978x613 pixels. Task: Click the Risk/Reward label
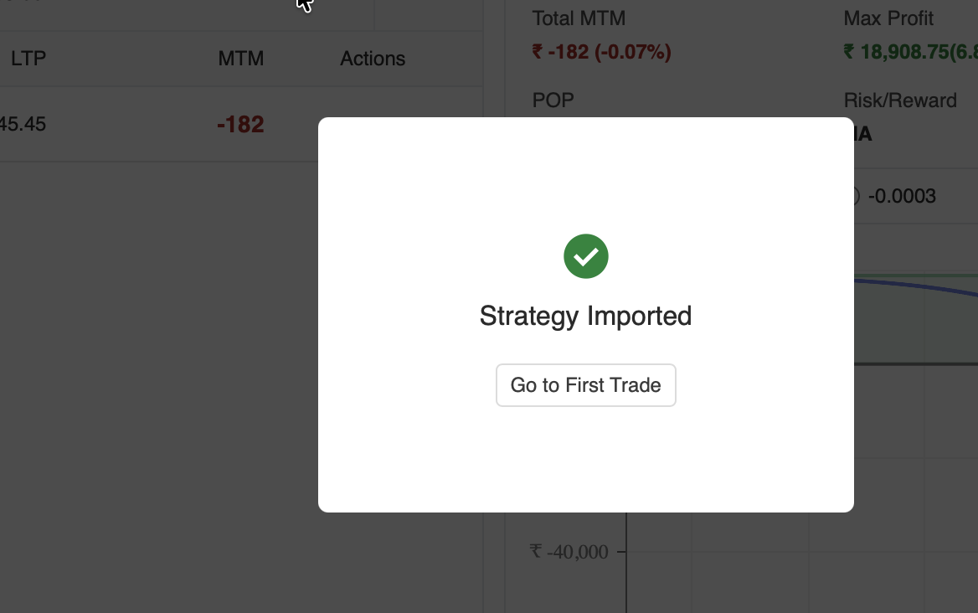coord(900,100)
